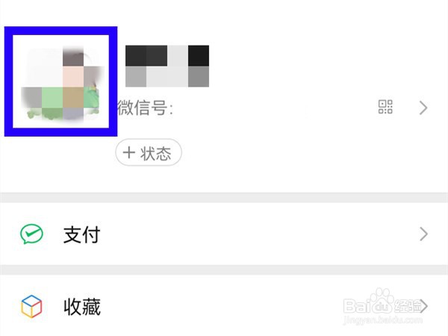The image size is (448, 336).
Task: Open the colorful cube Favorites icon
Action: [31, 306]
